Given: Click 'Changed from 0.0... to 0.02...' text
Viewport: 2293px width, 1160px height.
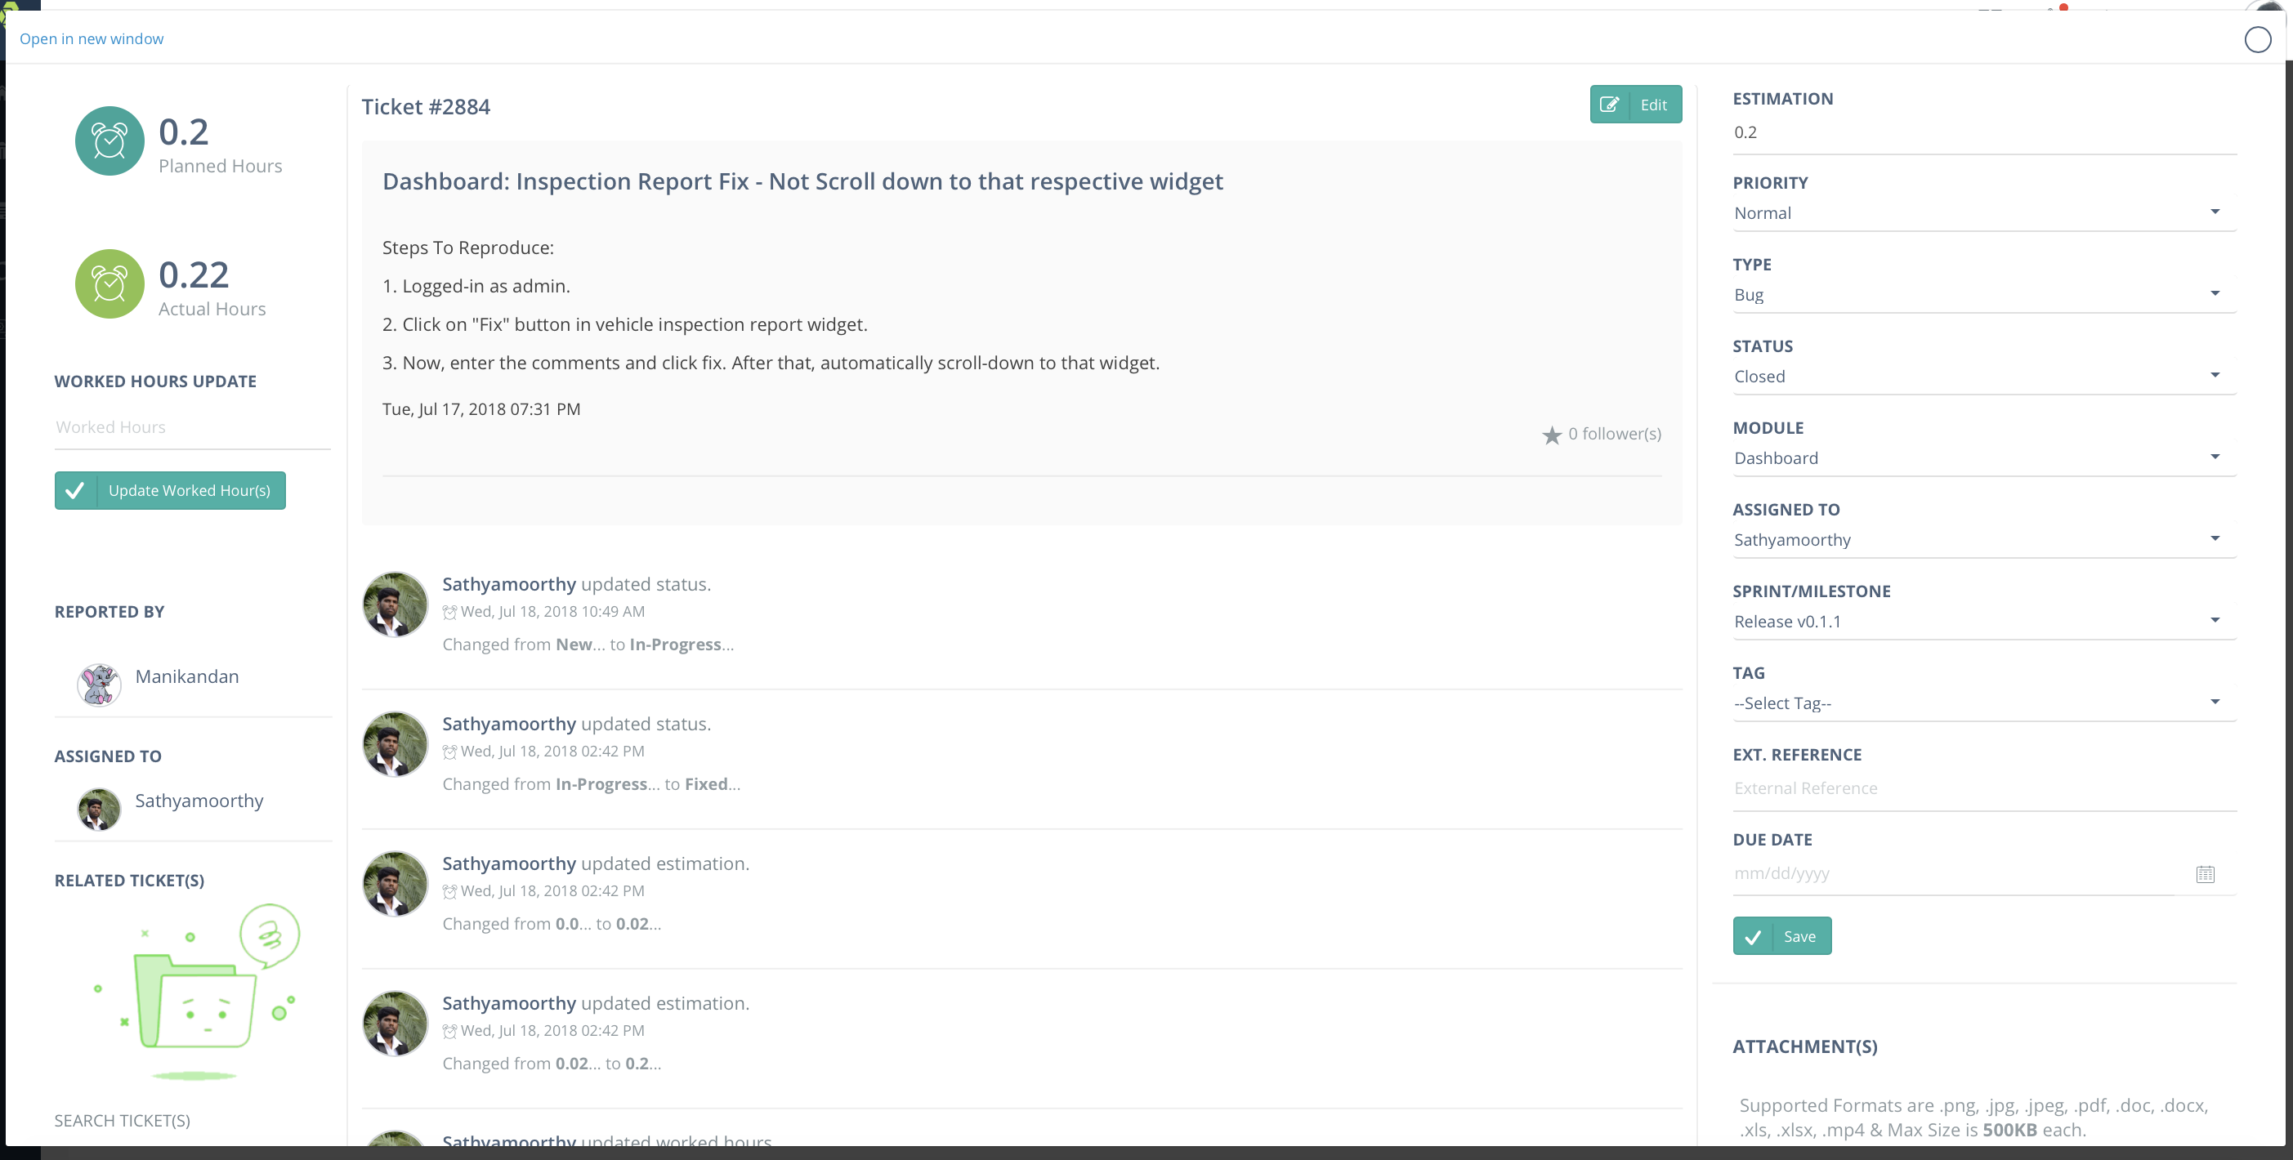Looking at the screenshot, I should tap(552, 924).
